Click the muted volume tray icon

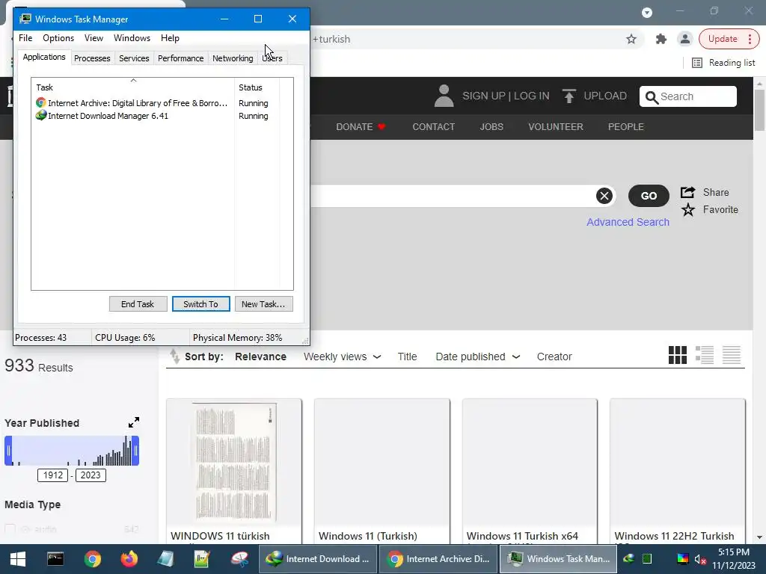click(x=699, y=559)
